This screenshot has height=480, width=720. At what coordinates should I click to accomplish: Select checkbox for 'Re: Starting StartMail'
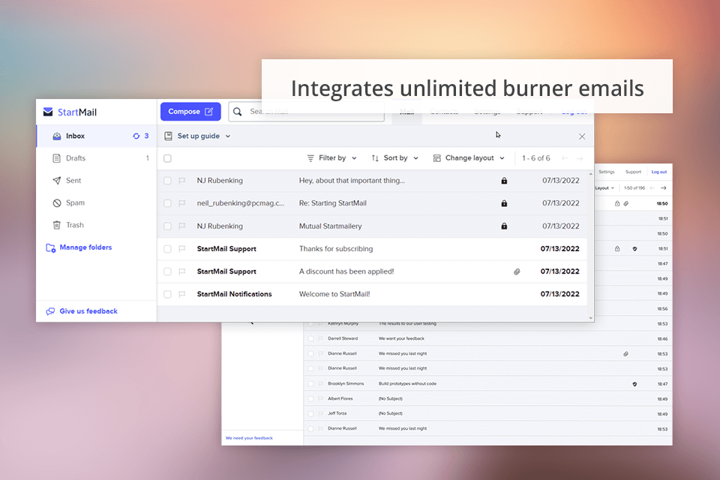coord(167,203)
